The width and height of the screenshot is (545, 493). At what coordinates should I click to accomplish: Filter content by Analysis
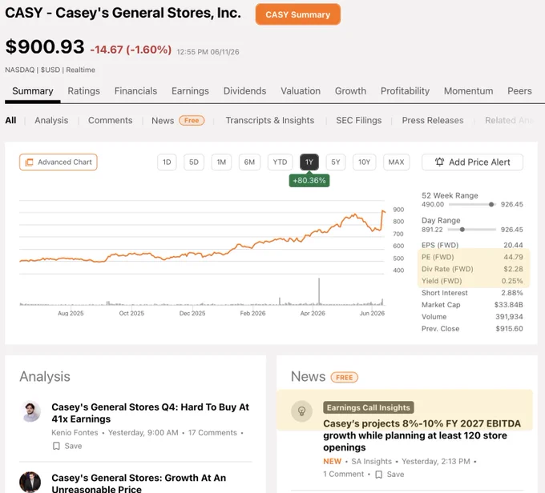coord(51,121)
